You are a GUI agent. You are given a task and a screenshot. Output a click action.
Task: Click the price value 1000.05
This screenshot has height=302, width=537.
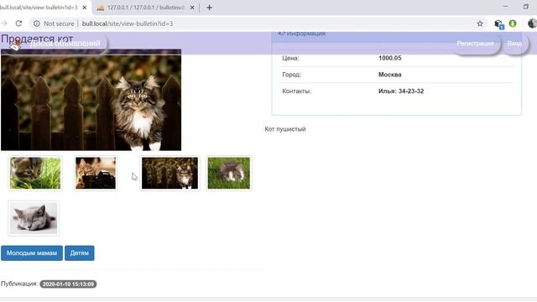click(389, 58)
